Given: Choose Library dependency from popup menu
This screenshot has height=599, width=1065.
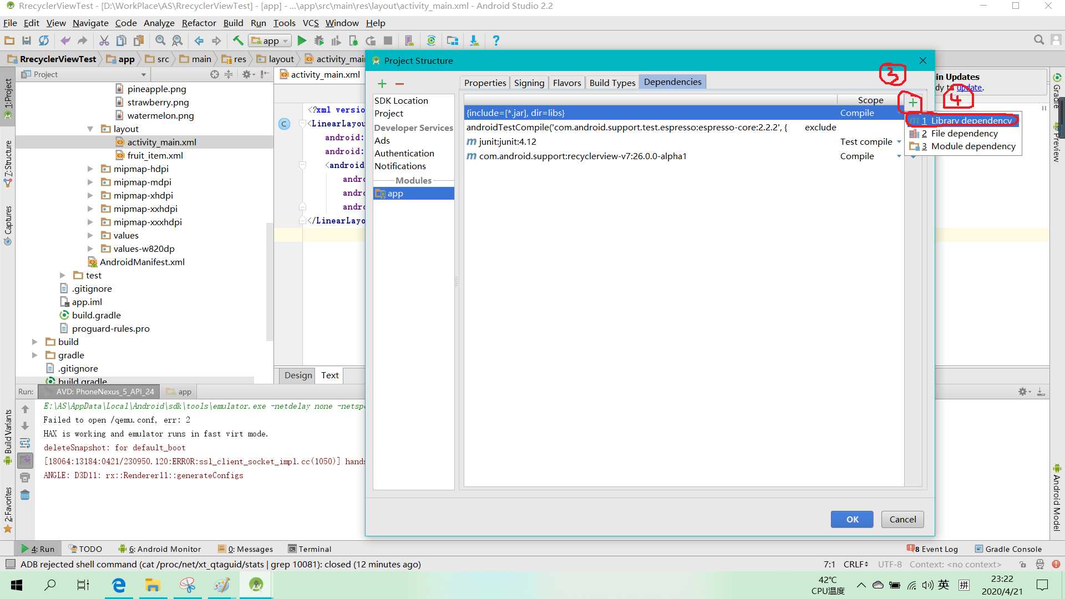Looking at the screenshot, I should tap(963, 120).
